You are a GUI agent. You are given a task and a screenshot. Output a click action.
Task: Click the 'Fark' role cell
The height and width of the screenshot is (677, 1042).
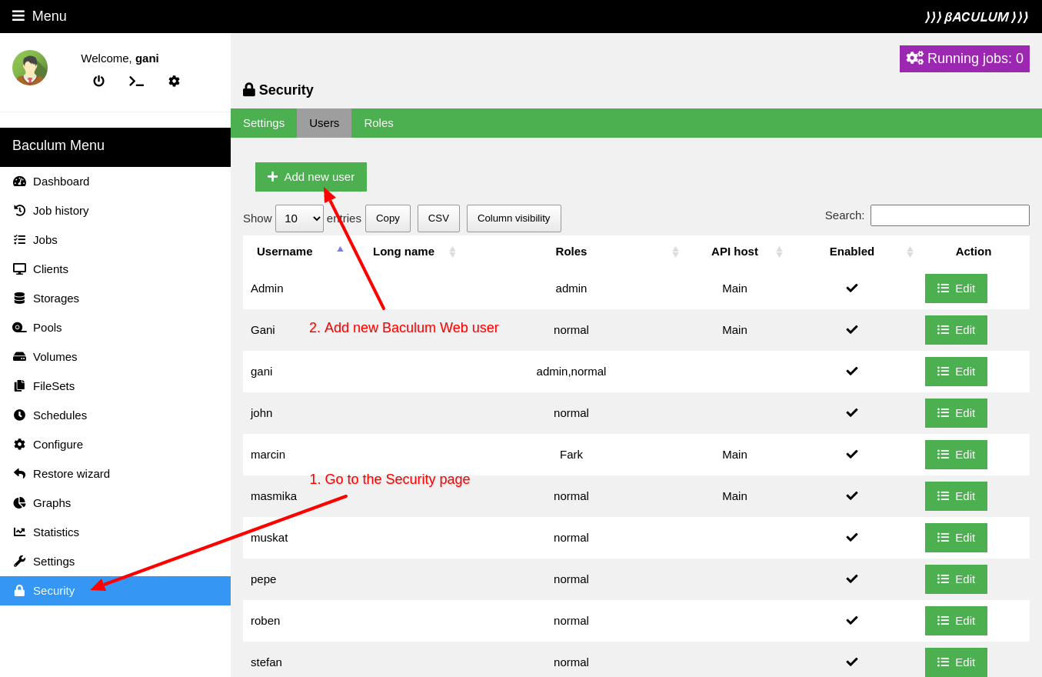571,455
